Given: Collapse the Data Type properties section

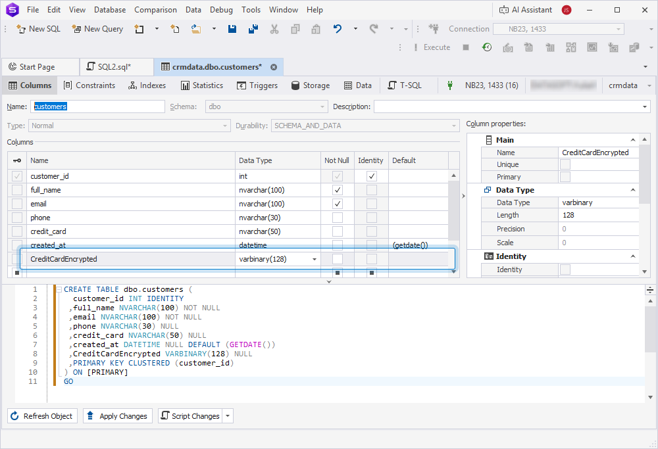Looking at the screenshot, I should pyautogui.click(x=633, y=190).
